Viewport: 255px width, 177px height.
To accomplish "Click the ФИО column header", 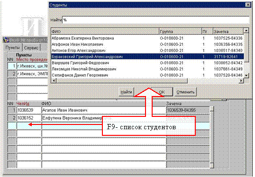I will click(105, 32).
